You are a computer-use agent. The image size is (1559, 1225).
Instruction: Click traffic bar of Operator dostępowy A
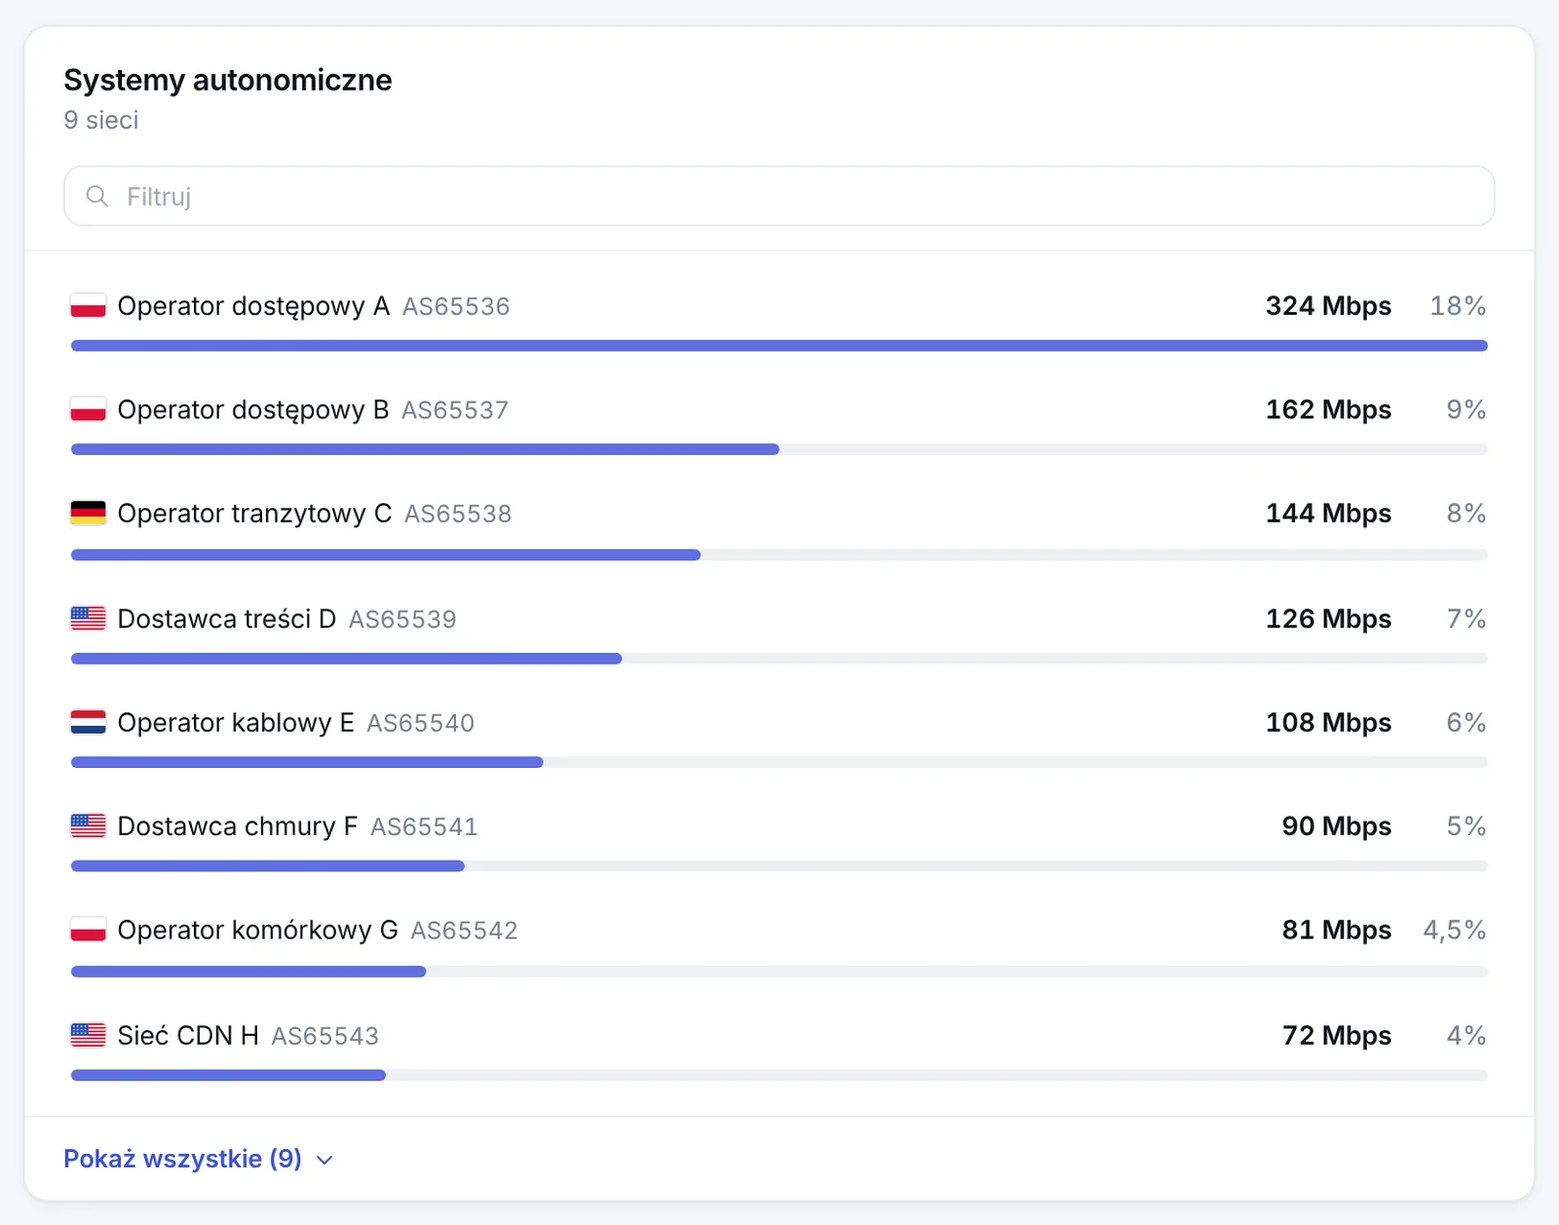(779, 346)
